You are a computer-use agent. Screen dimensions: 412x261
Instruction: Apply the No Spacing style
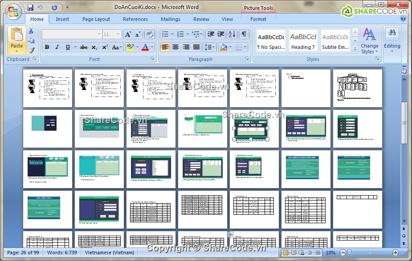tap(271, 41)
